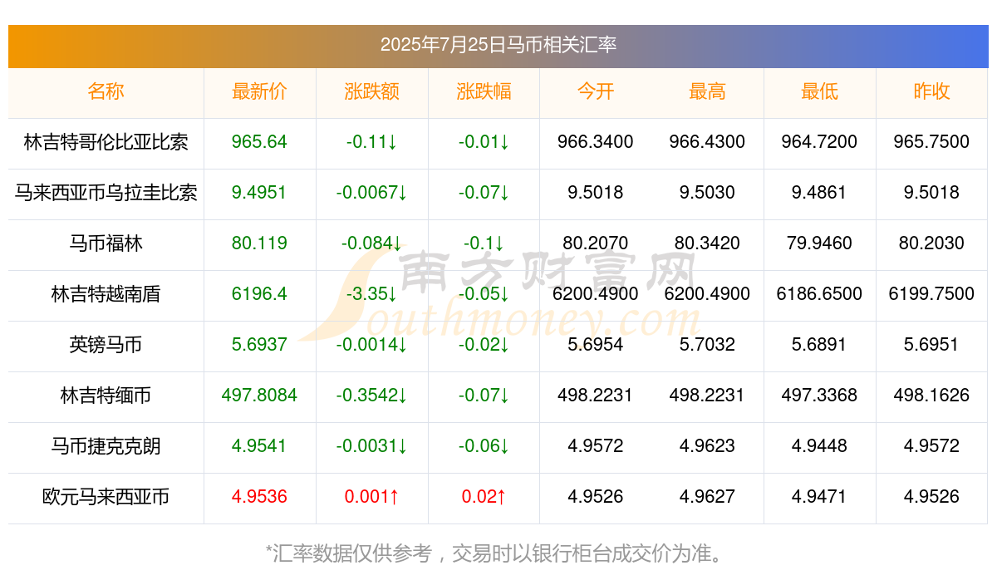Click change amount -0.11↓

[x=371, y=142]
